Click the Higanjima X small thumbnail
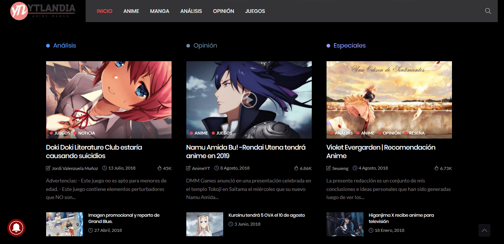Screen dimensions: 504x244 point(345,224)
